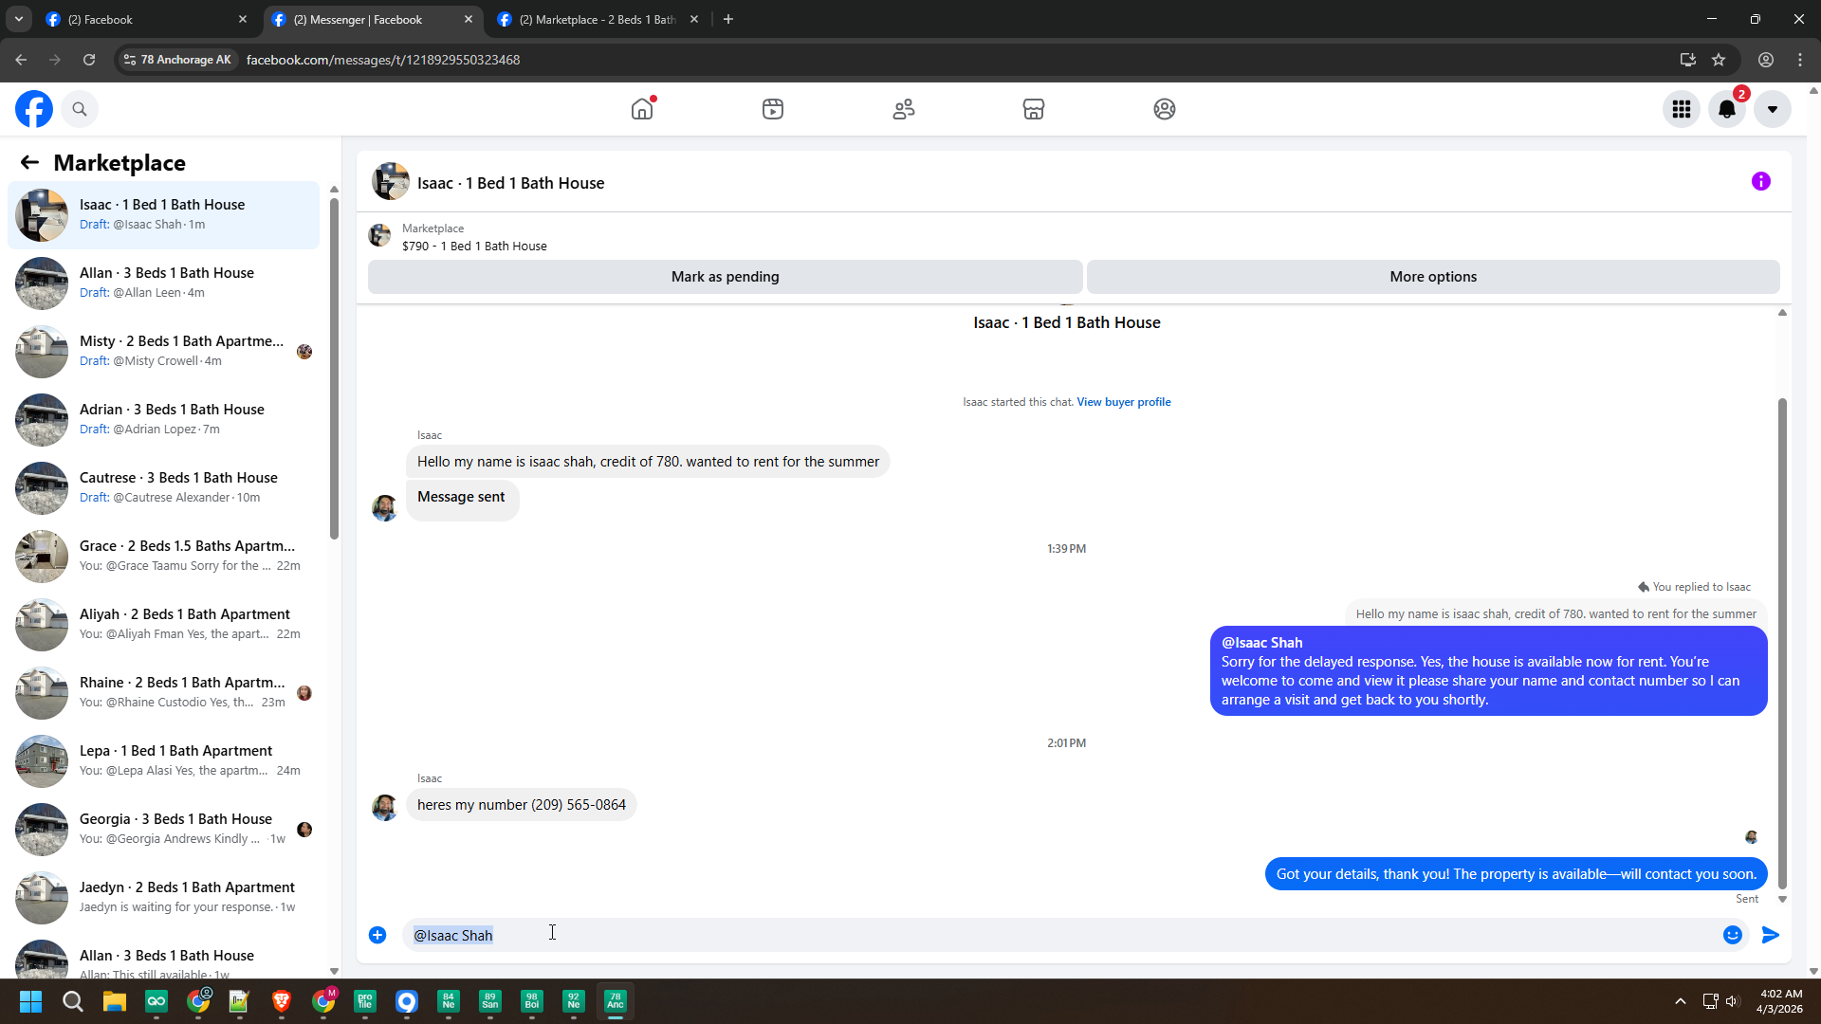Open Facebook home via the logo
The image size is (1821, 1024).
point(34,109)
